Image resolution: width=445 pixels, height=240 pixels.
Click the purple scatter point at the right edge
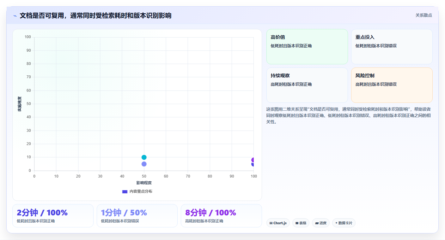253,160
